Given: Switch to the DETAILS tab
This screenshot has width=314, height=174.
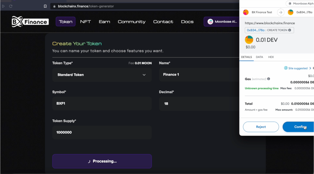Looking at the screenshot, I should pyautogui.click(x=246, y=57).
